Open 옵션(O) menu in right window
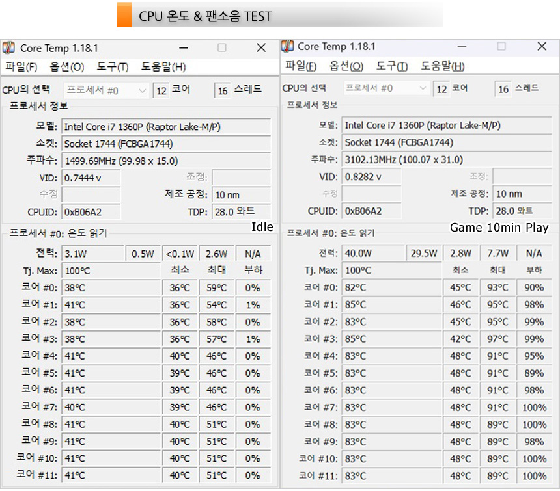 coord(346,66)
